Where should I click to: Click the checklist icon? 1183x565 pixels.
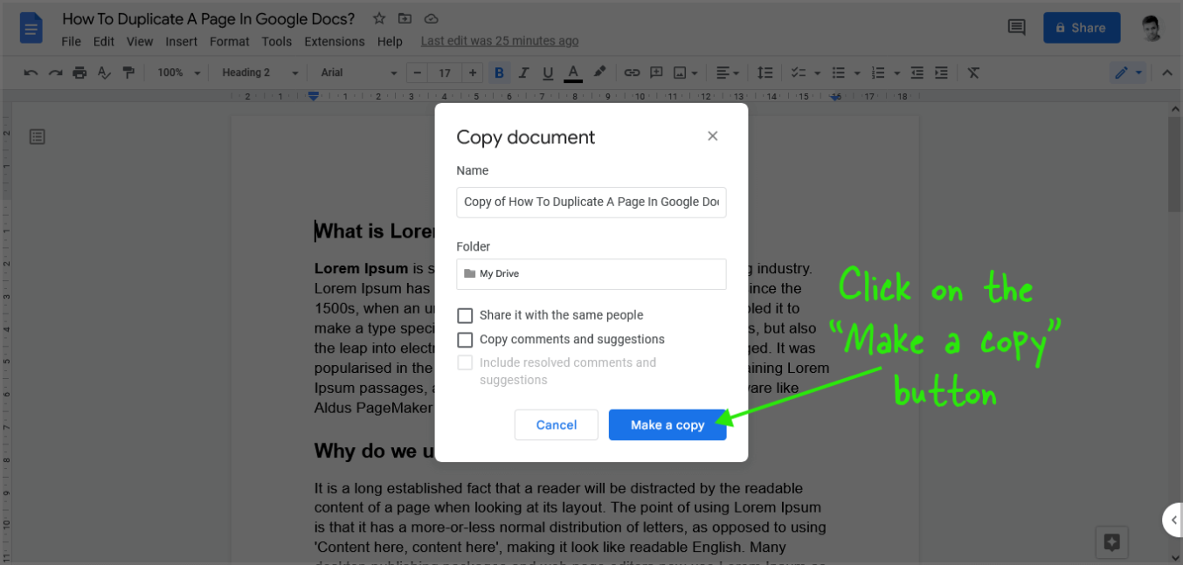click(x=797, y=72)
